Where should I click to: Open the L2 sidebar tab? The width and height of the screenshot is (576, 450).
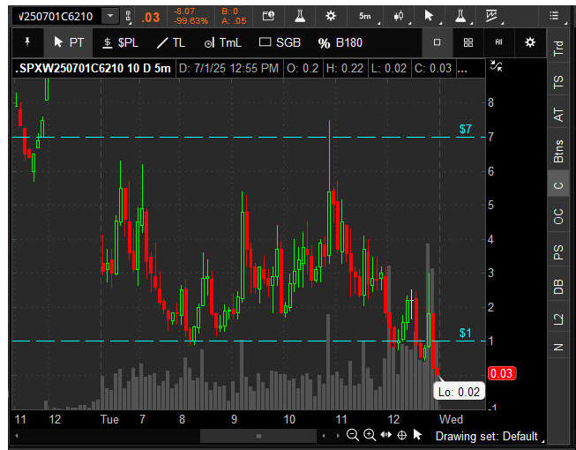click(x=557, y=319)
